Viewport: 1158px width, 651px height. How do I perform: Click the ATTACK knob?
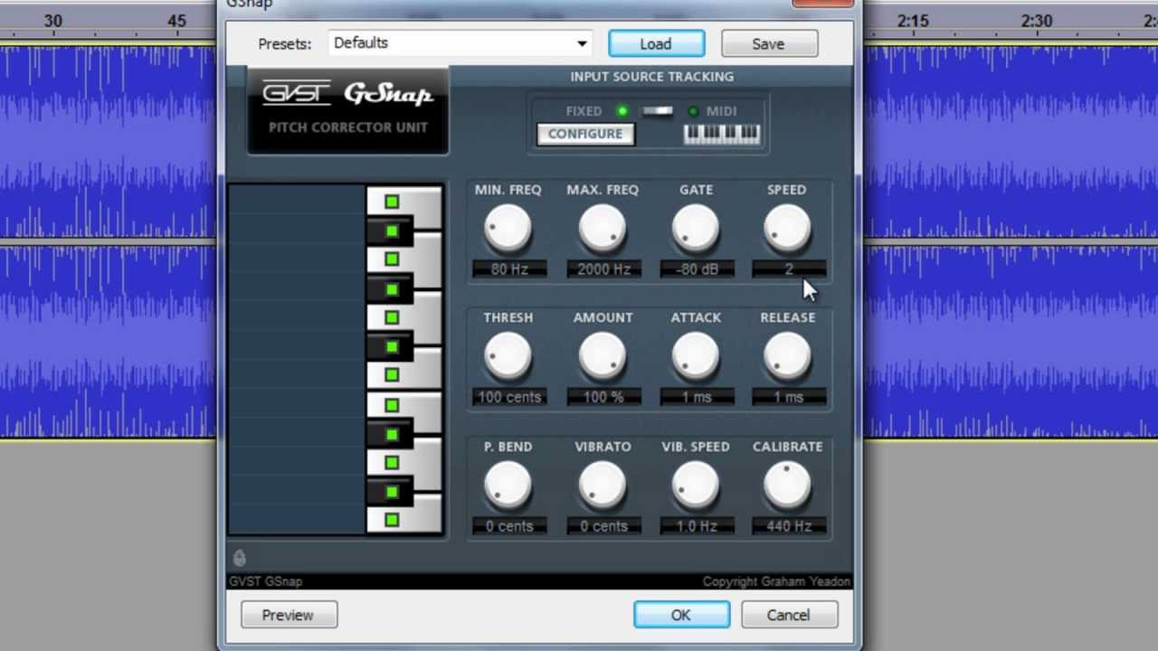click(696, 355)
